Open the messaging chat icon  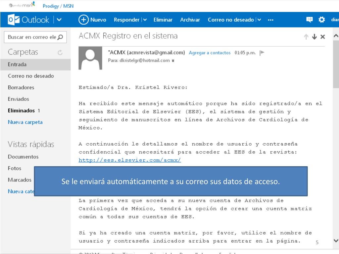pyautogui.click(x=310, y=20)
